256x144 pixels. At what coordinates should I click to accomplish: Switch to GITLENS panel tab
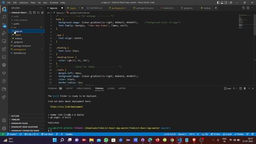tap(111, 88)
